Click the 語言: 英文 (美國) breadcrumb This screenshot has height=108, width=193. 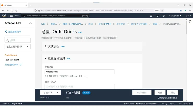point(139,24)
